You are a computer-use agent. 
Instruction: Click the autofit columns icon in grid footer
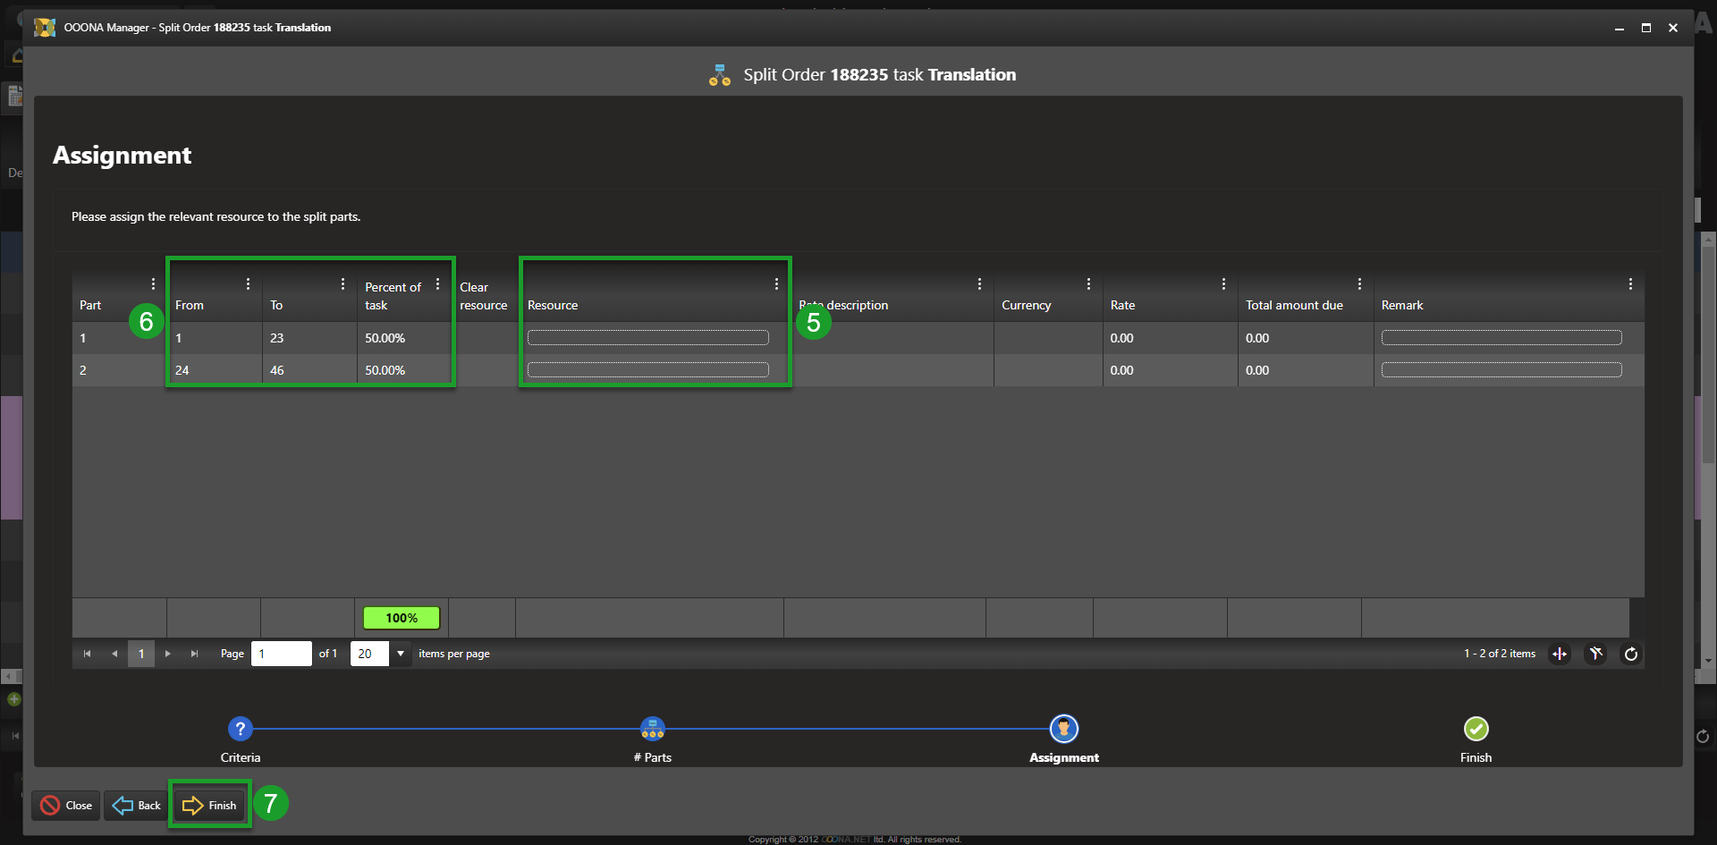(x=1560, y=654)
